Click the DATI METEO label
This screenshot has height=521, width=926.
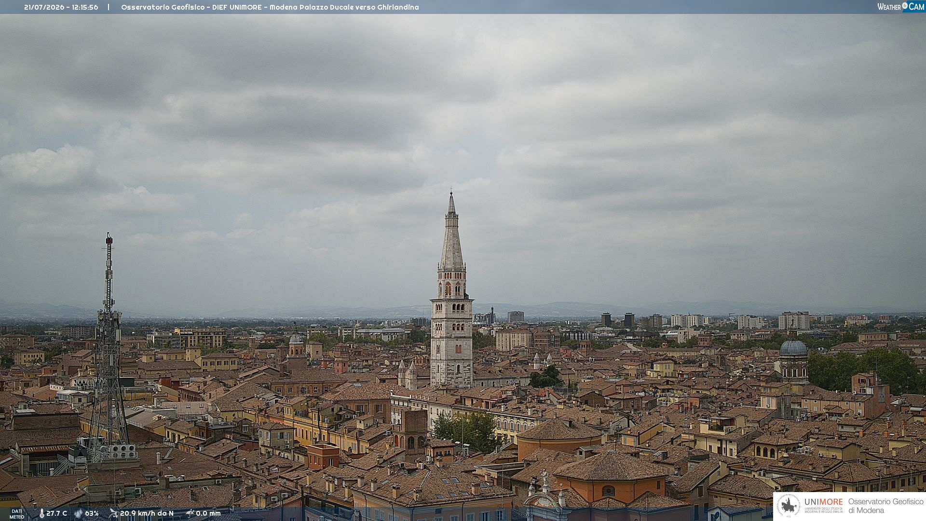(17, 514)
